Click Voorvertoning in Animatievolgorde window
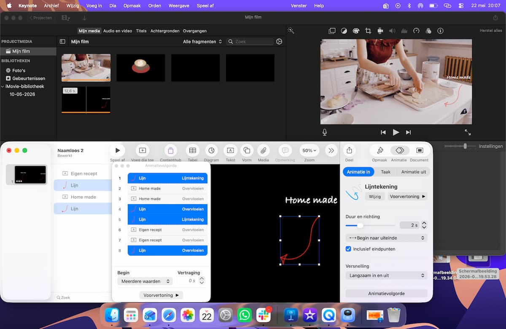The width and height of the screenshot is (506, 329). coord(161,295)
